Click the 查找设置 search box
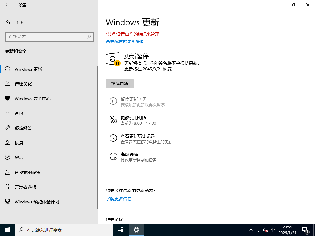Screen dimensions: 315x236 (x=49, y=37)
